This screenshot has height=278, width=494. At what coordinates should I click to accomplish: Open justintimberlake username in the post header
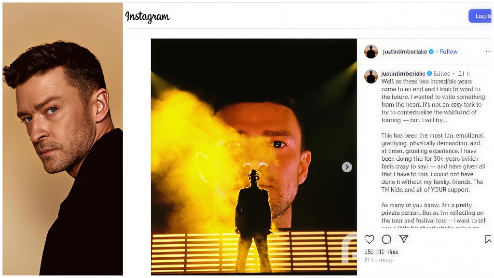click(405, 52)
